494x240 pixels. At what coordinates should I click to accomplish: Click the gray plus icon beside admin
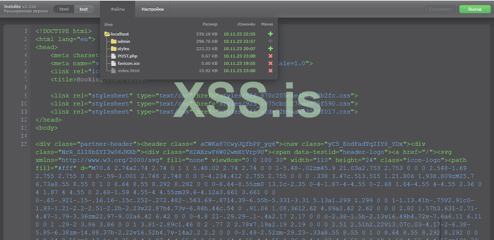click(x=271, y=41)
